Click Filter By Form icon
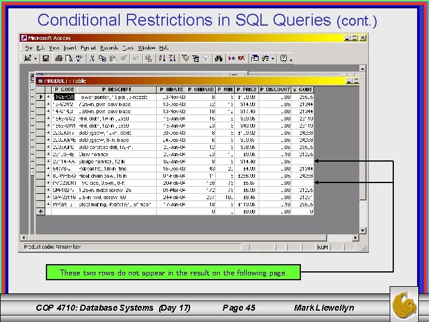The image size is (429, 322). (x=195, y=58)
